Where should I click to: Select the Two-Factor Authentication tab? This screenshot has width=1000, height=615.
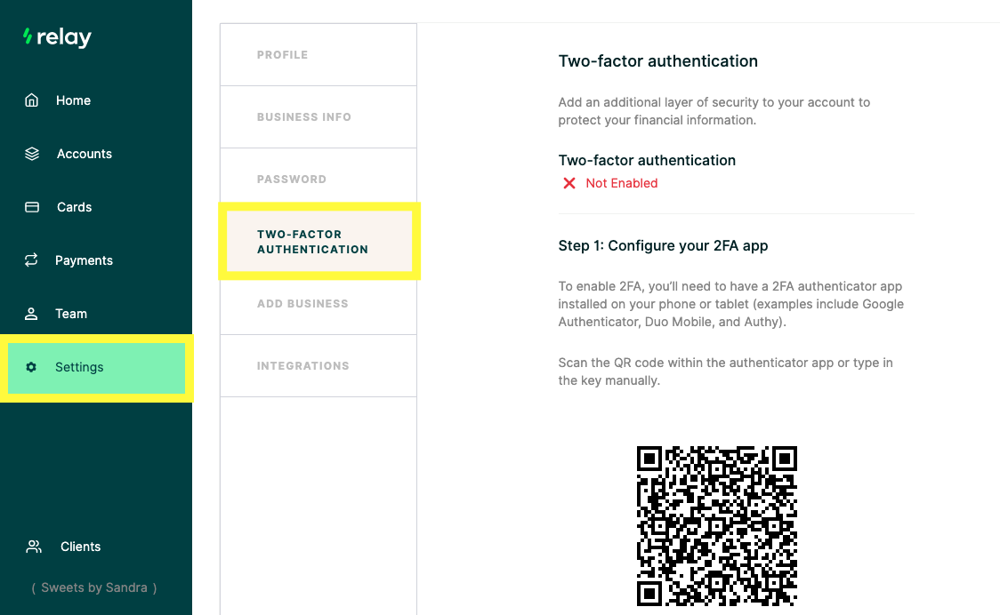(319, 242)
